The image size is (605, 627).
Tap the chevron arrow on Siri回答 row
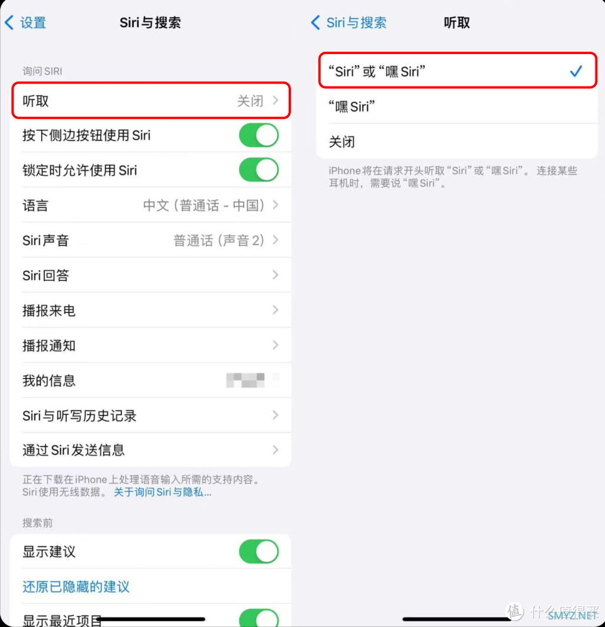coord(275,275)
